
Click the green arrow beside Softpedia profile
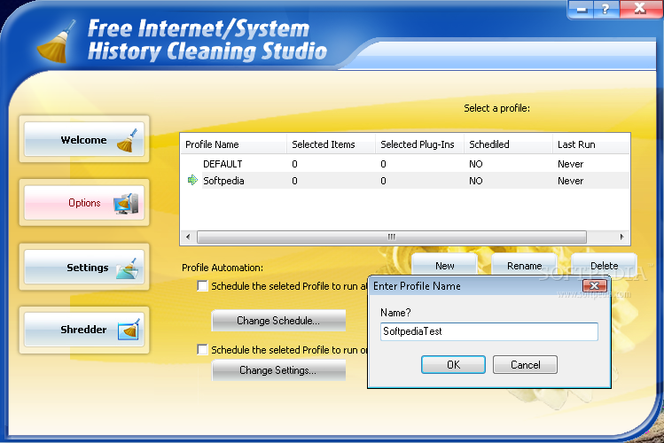point(192,180)
